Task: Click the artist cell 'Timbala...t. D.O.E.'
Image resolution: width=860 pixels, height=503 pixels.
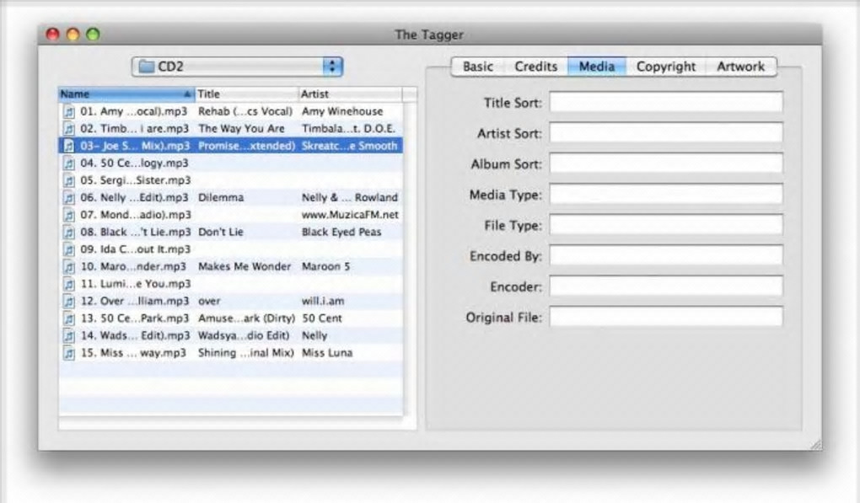Action: pyautogui.click(x=348, y=129)
